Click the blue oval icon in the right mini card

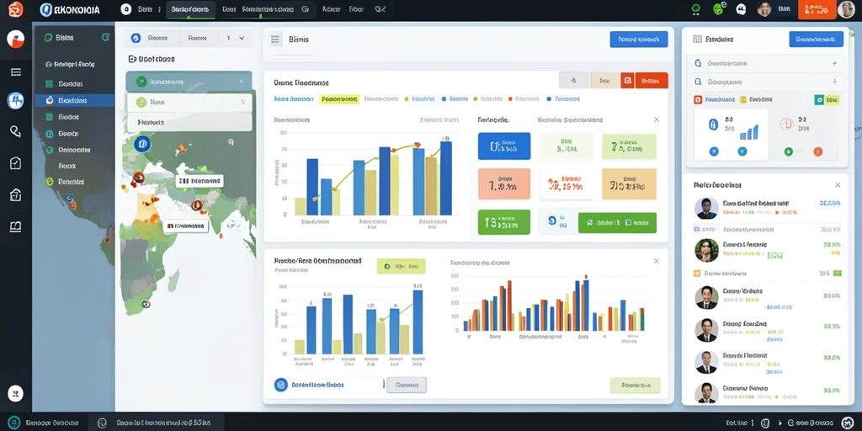[713, 125]
